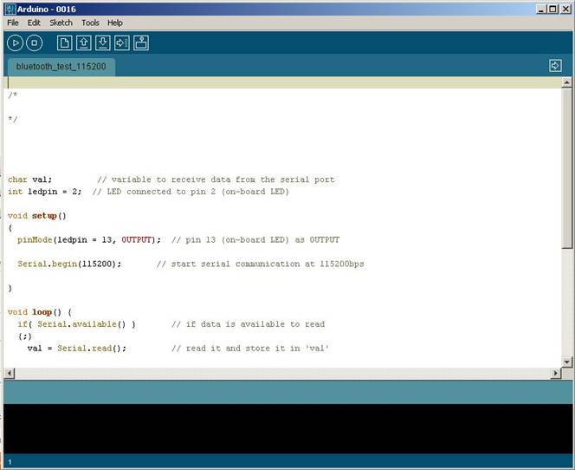This screenshot has height=470, width=575.
Task: Open the Tools menu
Action: [x=90, y=23]
